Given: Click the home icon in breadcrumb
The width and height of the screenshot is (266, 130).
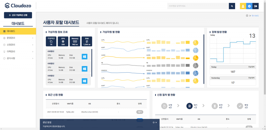Looking at the screenshot, I should pyautogui.click(x=247, y=16).
